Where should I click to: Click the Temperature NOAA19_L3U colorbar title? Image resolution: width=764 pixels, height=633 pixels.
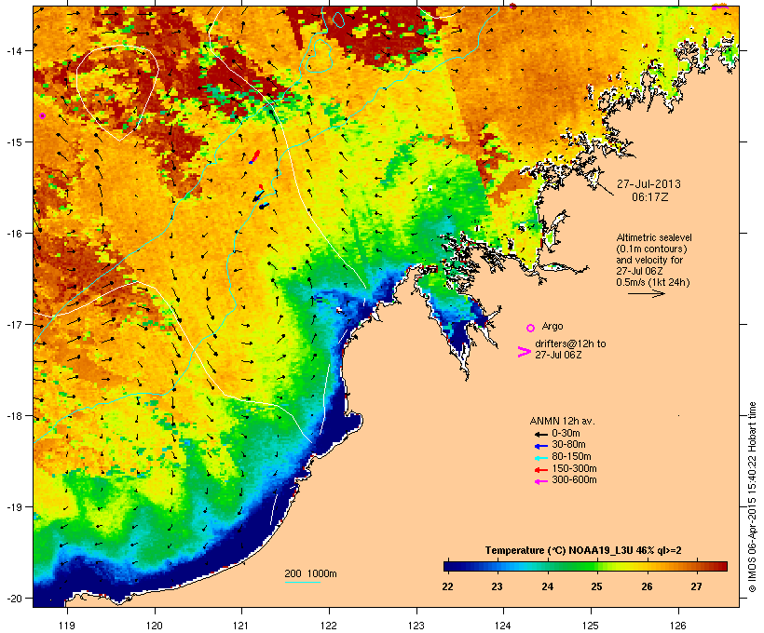583,550
